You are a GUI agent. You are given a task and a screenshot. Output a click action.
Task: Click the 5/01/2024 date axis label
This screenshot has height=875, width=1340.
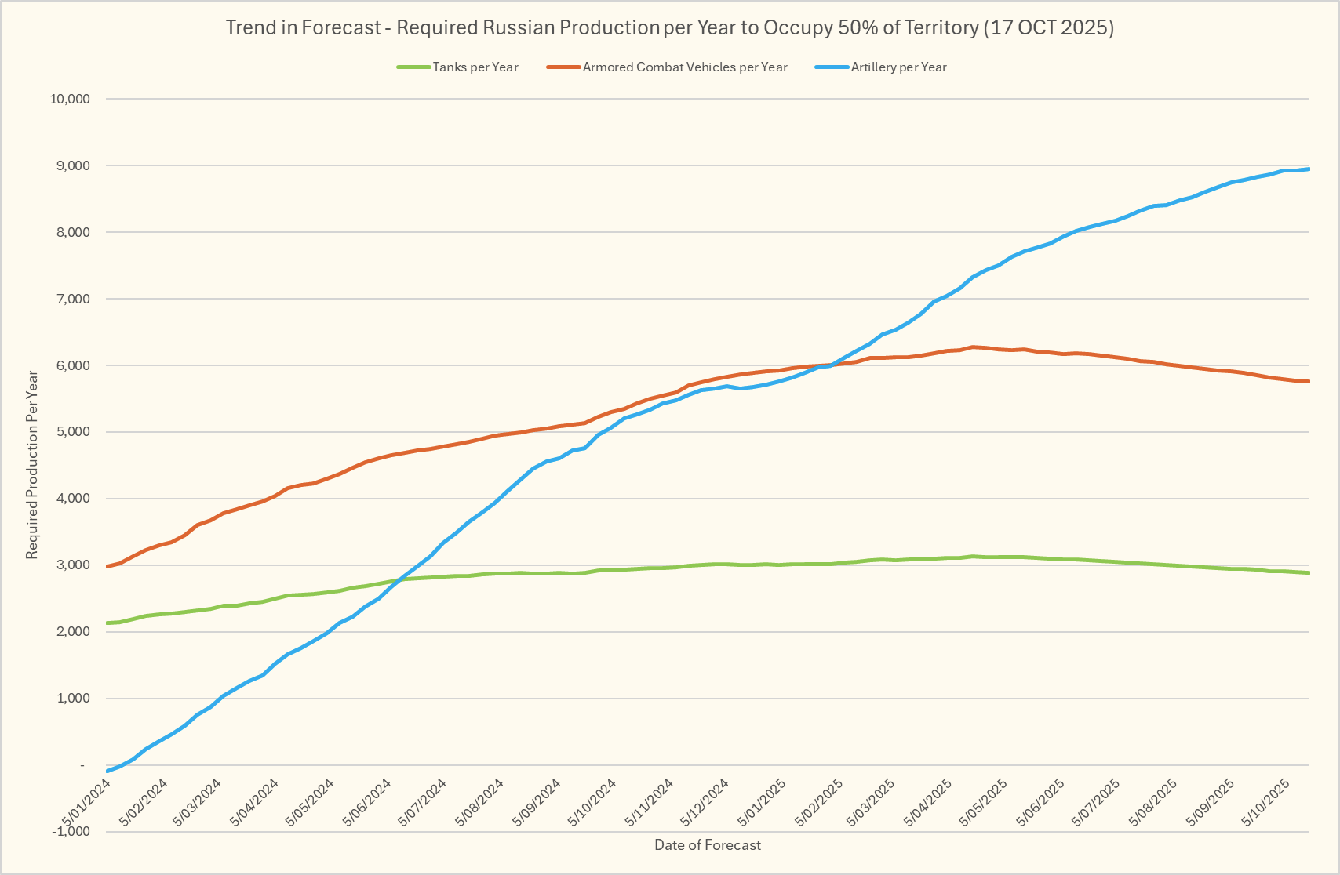coord(87,802)
